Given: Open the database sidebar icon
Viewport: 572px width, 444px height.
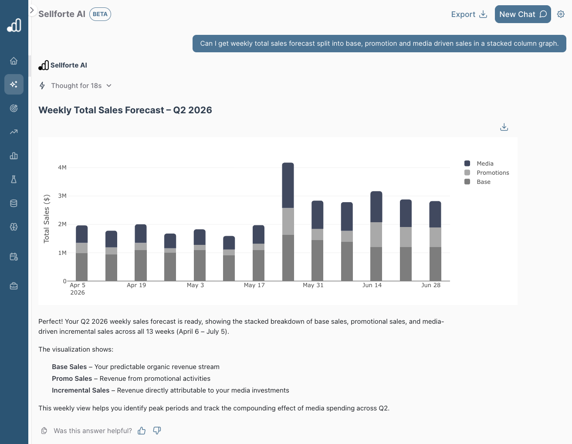Looking at the screenshot, I should click(x=14, y=203).
